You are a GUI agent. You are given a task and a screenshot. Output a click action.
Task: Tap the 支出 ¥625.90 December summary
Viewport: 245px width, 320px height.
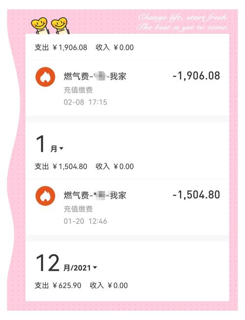click(x=58, y=286)
